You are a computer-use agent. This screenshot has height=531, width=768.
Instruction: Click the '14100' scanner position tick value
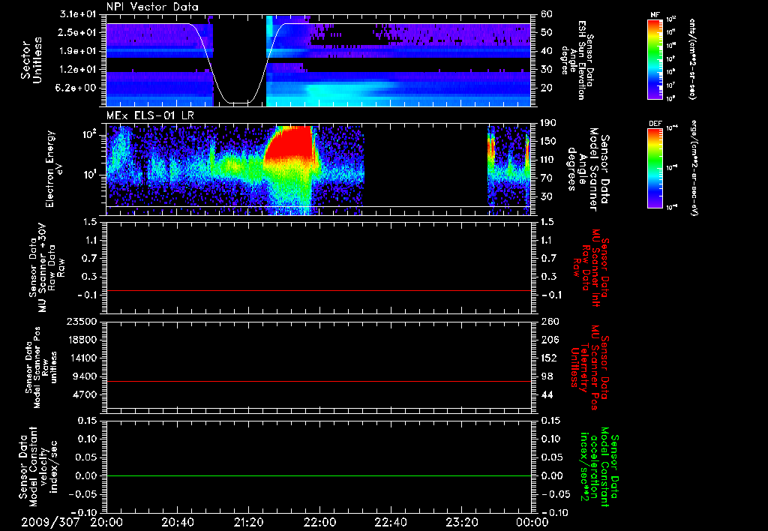(x=82, y=358)
